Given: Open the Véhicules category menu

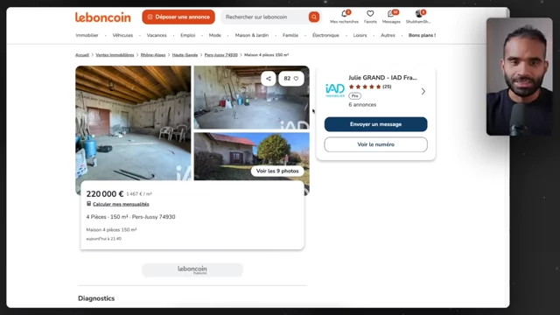Looking at the screenshot, I should pyautogui.click(x=122, y=35).
